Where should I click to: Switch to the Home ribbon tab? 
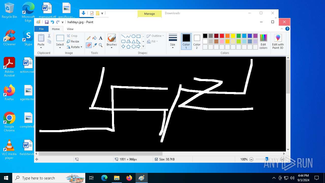[56, 29]
